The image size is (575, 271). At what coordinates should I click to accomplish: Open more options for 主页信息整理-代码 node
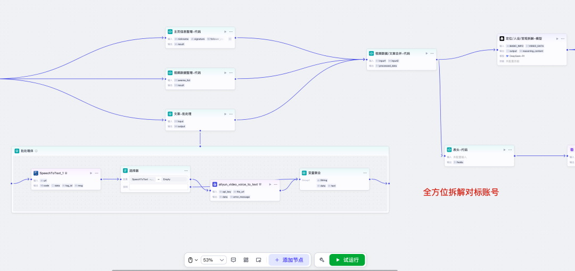(x=231, y=31)
